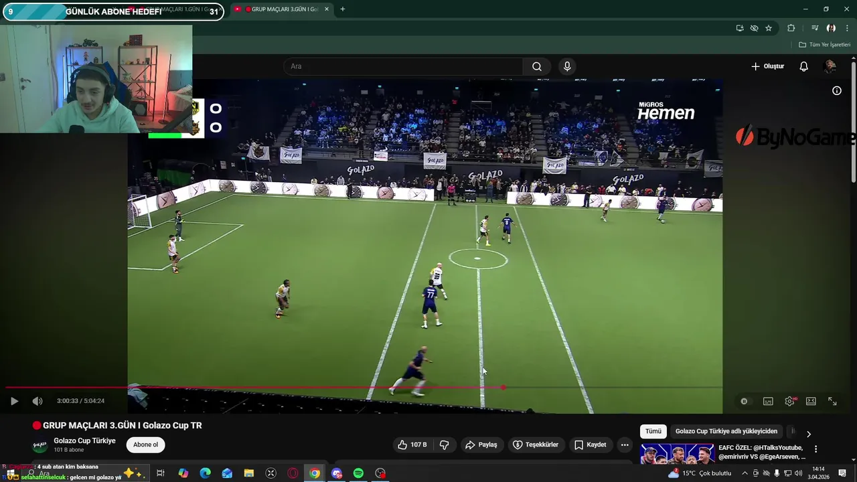This screenshot has width=857, height=482.
Task: Close the "GRUP MAÇLARI 3.GÜN" tab
Action: 327,9
